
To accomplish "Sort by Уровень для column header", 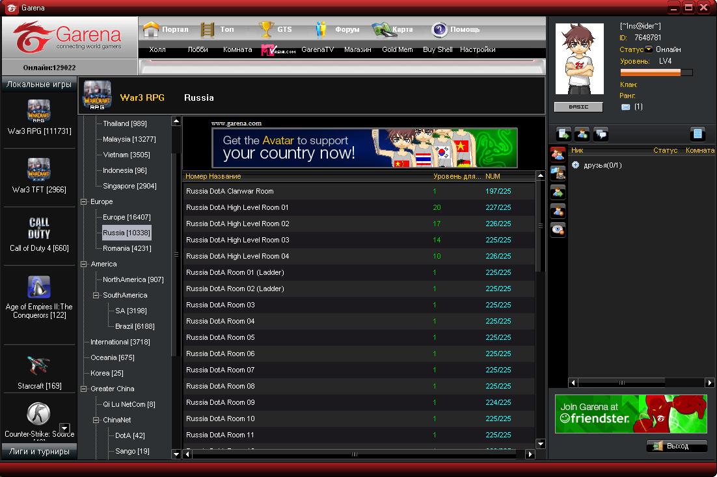I will 457,176.
